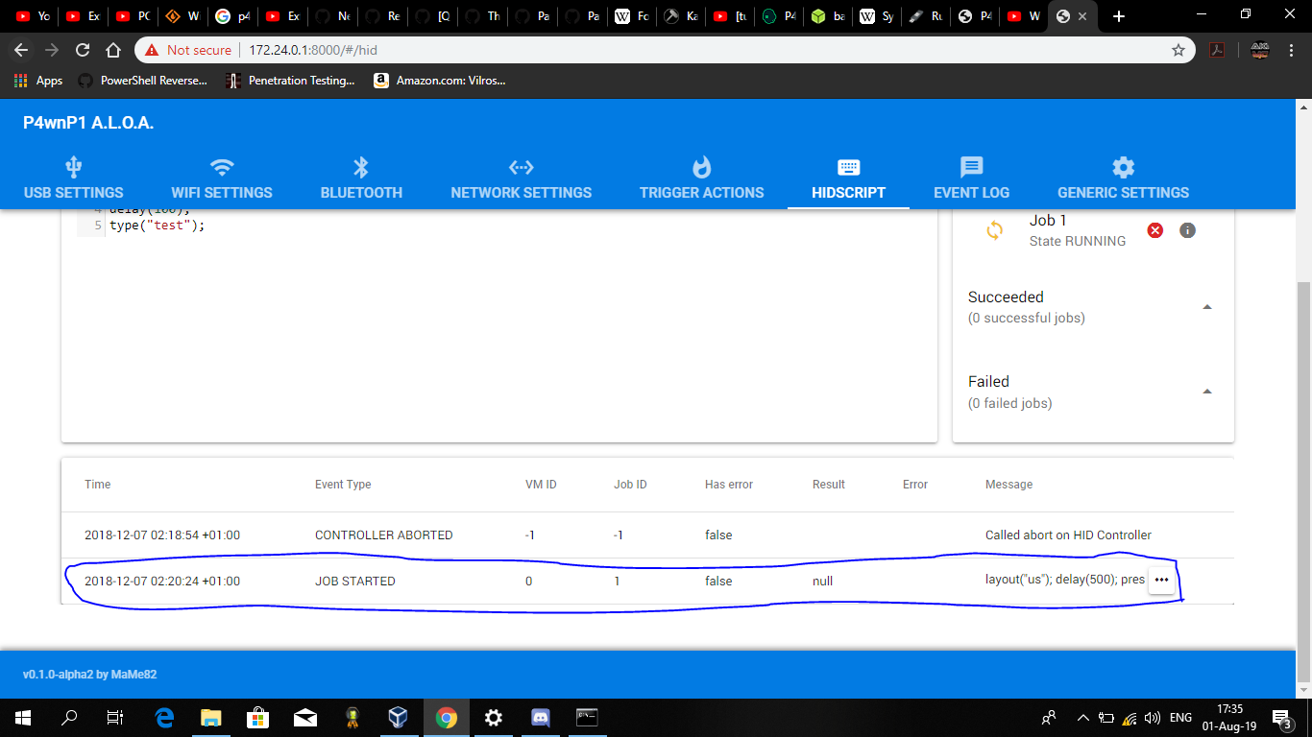Cancel Job 1 with the red X icon
1312x737 pixels.
(1154, 230)
